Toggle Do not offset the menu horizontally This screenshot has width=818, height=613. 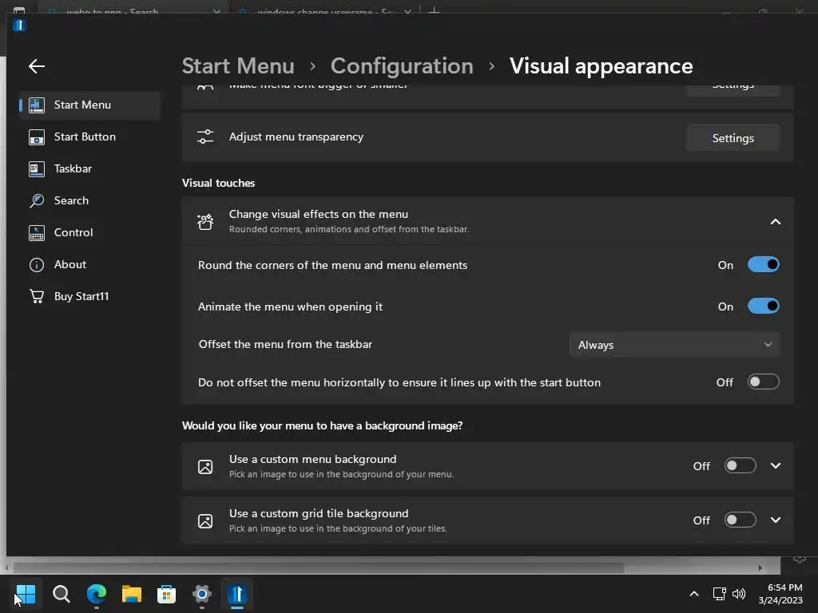763,382
